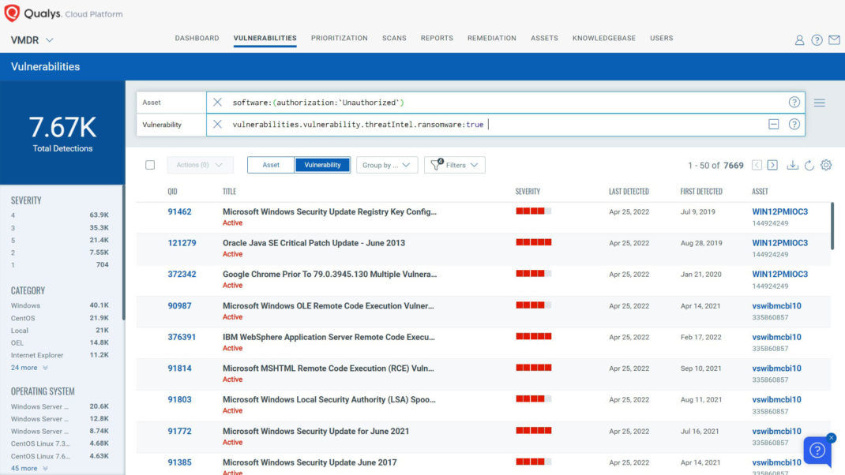The image size is (845, 475).
Task: Clear the Vulnerability query with X
Action: point(217,125)
